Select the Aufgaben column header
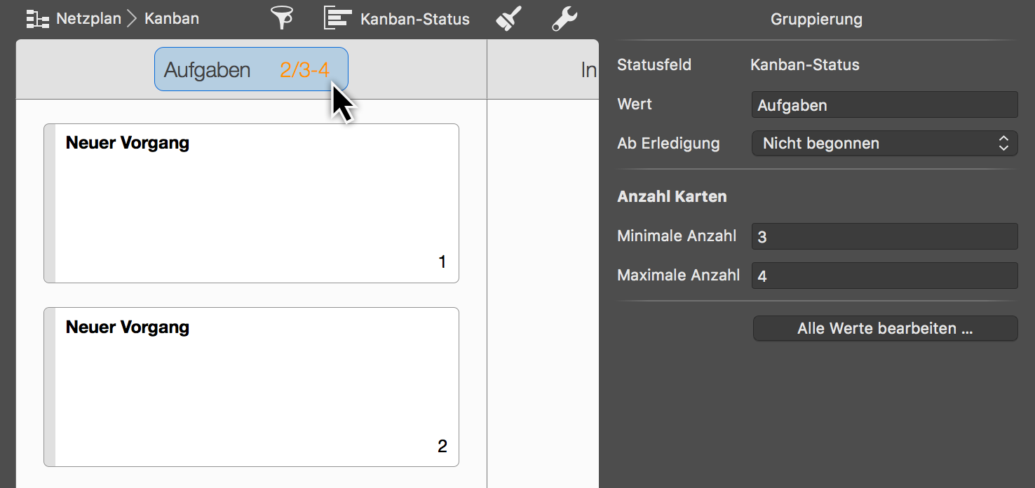Viewport: 1035px width, 488px height. click(208, 69)
